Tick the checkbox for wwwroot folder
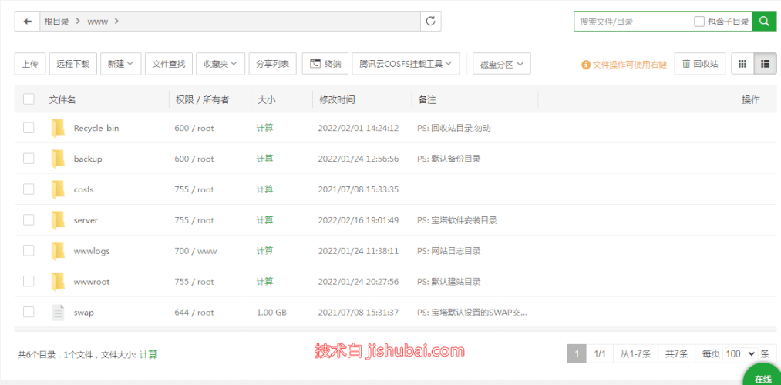The image size is (781, 385). [x=29, y=282]
